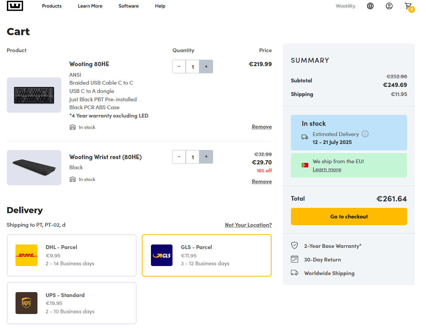Click the Shipping to PT, PT-02, d text

[36, 225]
